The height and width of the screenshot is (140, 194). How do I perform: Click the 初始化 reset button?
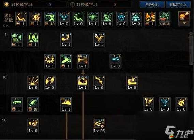click(x=152, y=5)
